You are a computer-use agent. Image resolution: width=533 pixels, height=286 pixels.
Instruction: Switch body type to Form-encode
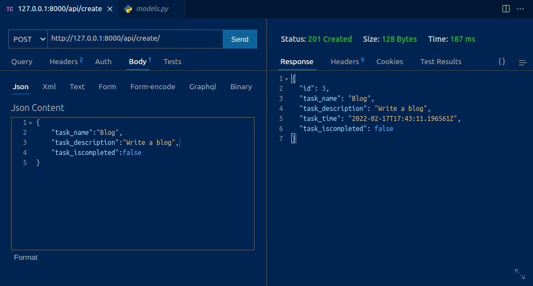click(153, 86)
